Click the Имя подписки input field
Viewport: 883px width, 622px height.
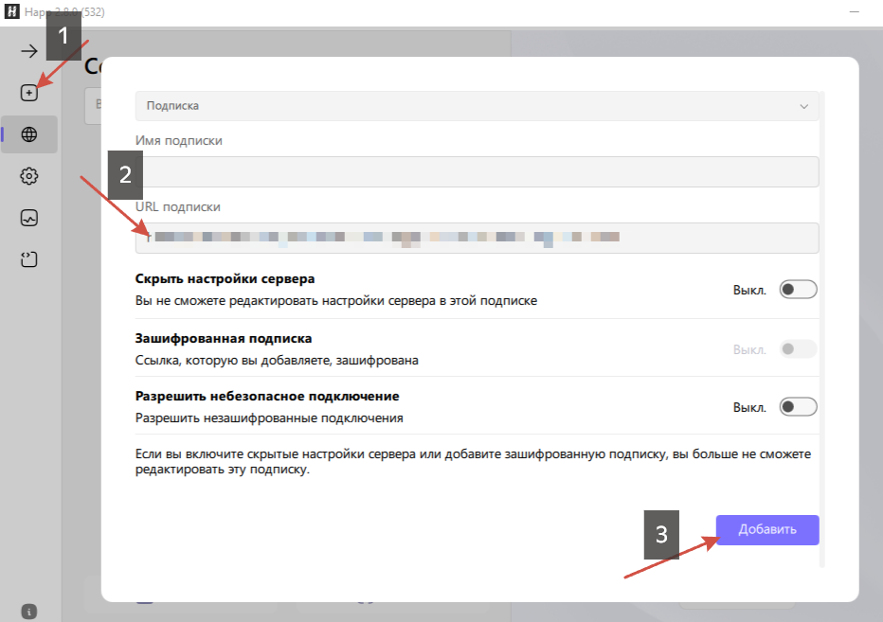coord(477,171)
